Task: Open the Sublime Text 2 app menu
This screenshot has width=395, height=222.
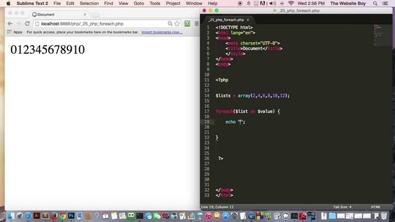Action: coord(32,3)
